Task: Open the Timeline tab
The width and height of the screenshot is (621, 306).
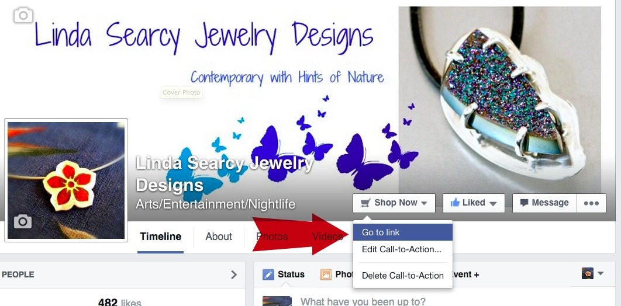Action: [x=161, y=237]
